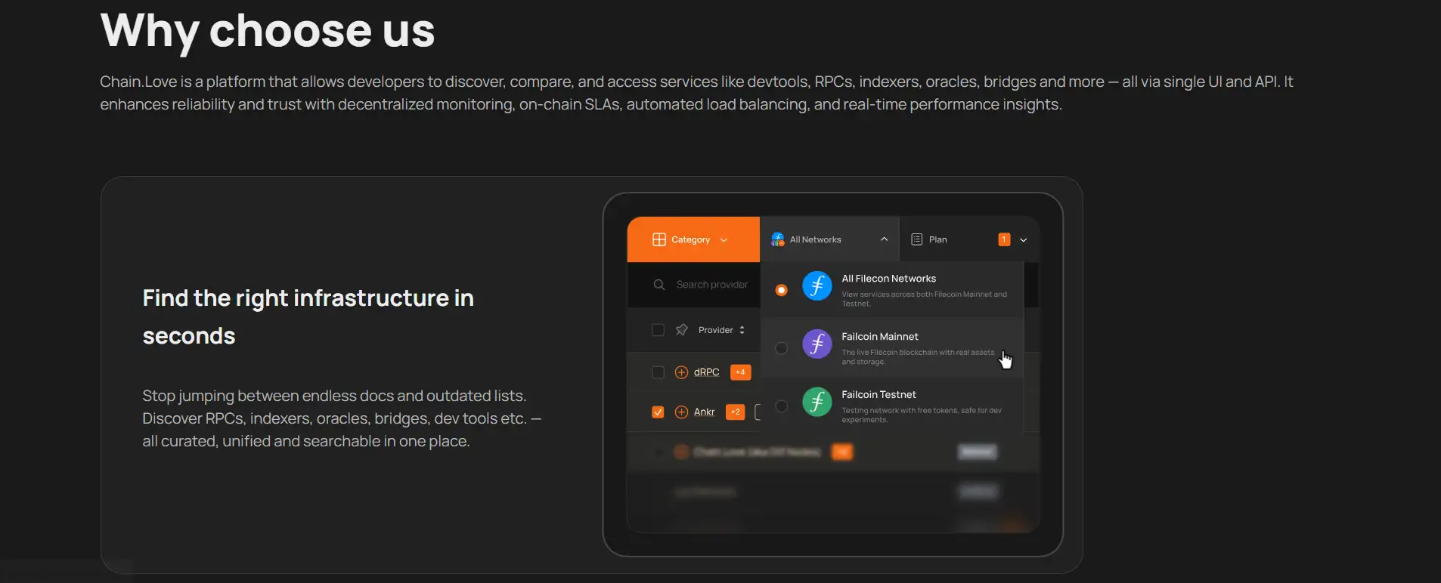Image resolution: width=1441 pixels, height=583 pixels.
Task: Click the green Failcoin Testnet logo
Action: click(x=817, y=403)
